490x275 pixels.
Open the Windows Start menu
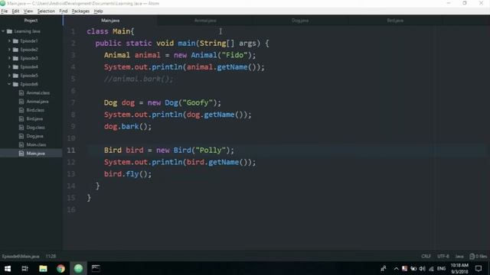click(8, 268)
